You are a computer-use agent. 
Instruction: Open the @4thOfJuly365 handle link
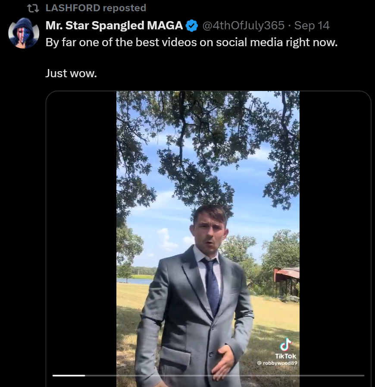pyautogui.click(x=243, y=25)
